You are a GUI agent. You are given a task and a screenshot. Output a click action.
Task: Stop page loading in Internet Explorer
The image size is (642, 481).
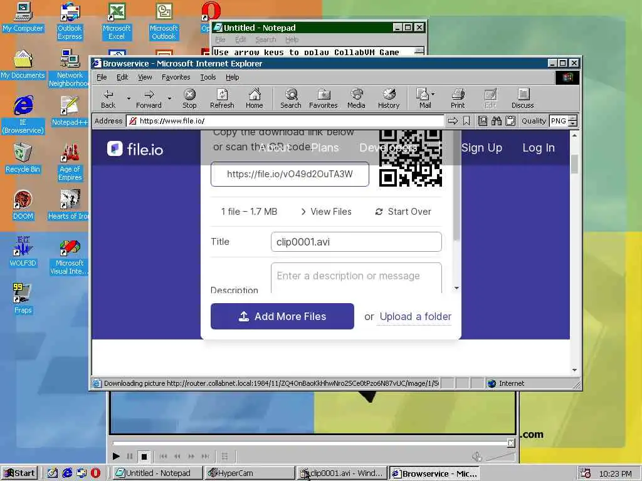(189, 98)
